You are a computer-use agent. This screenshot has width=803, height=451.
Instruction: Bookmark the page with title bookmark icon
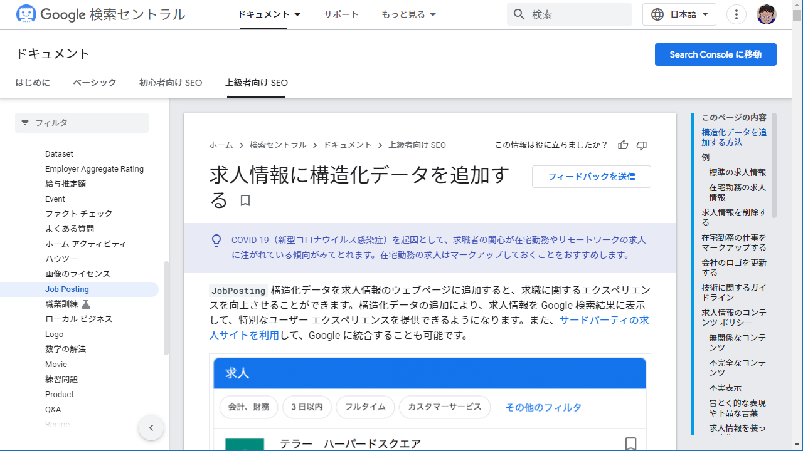pos(245,200)
